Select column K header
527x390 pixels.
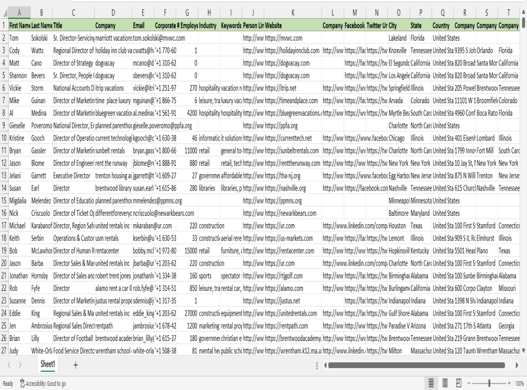tap(292, 12)
